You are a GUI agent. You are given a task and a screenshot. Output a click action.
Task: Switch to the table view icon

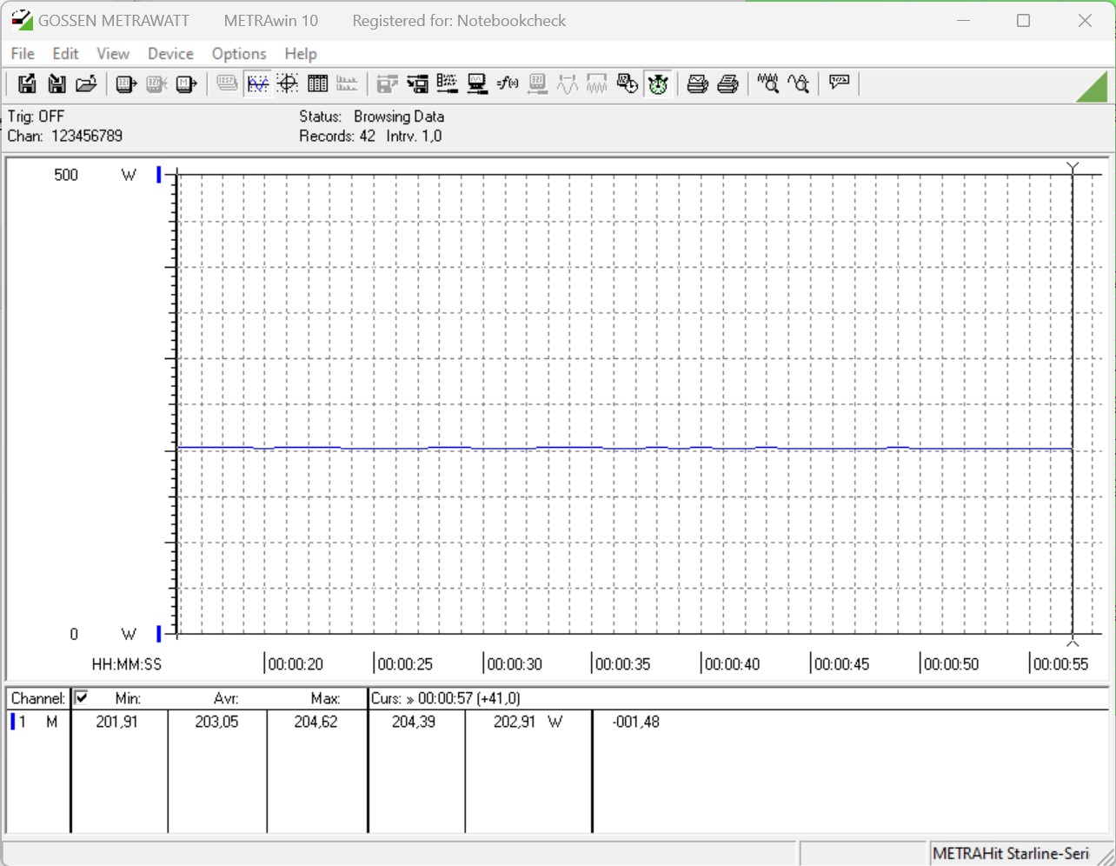(317, 83)
